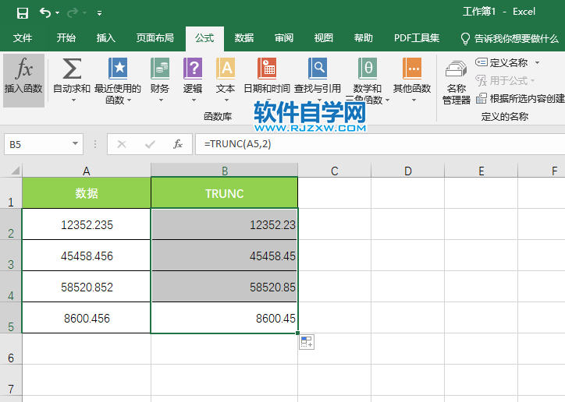
Task: Expand the 自动求和 dropdown arrow
Action: 73,100
